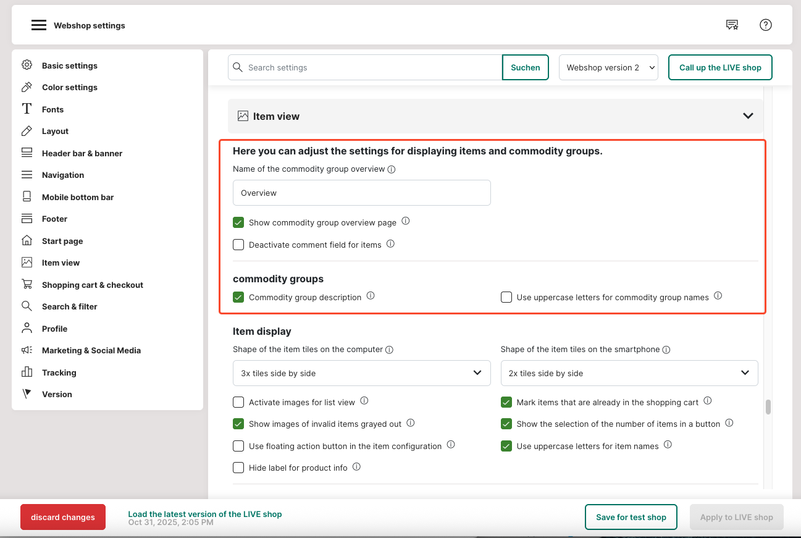Screen dimensions: 801x538
Task: Open computer item tiles shape dropdown
Action: tap(361, 373)
